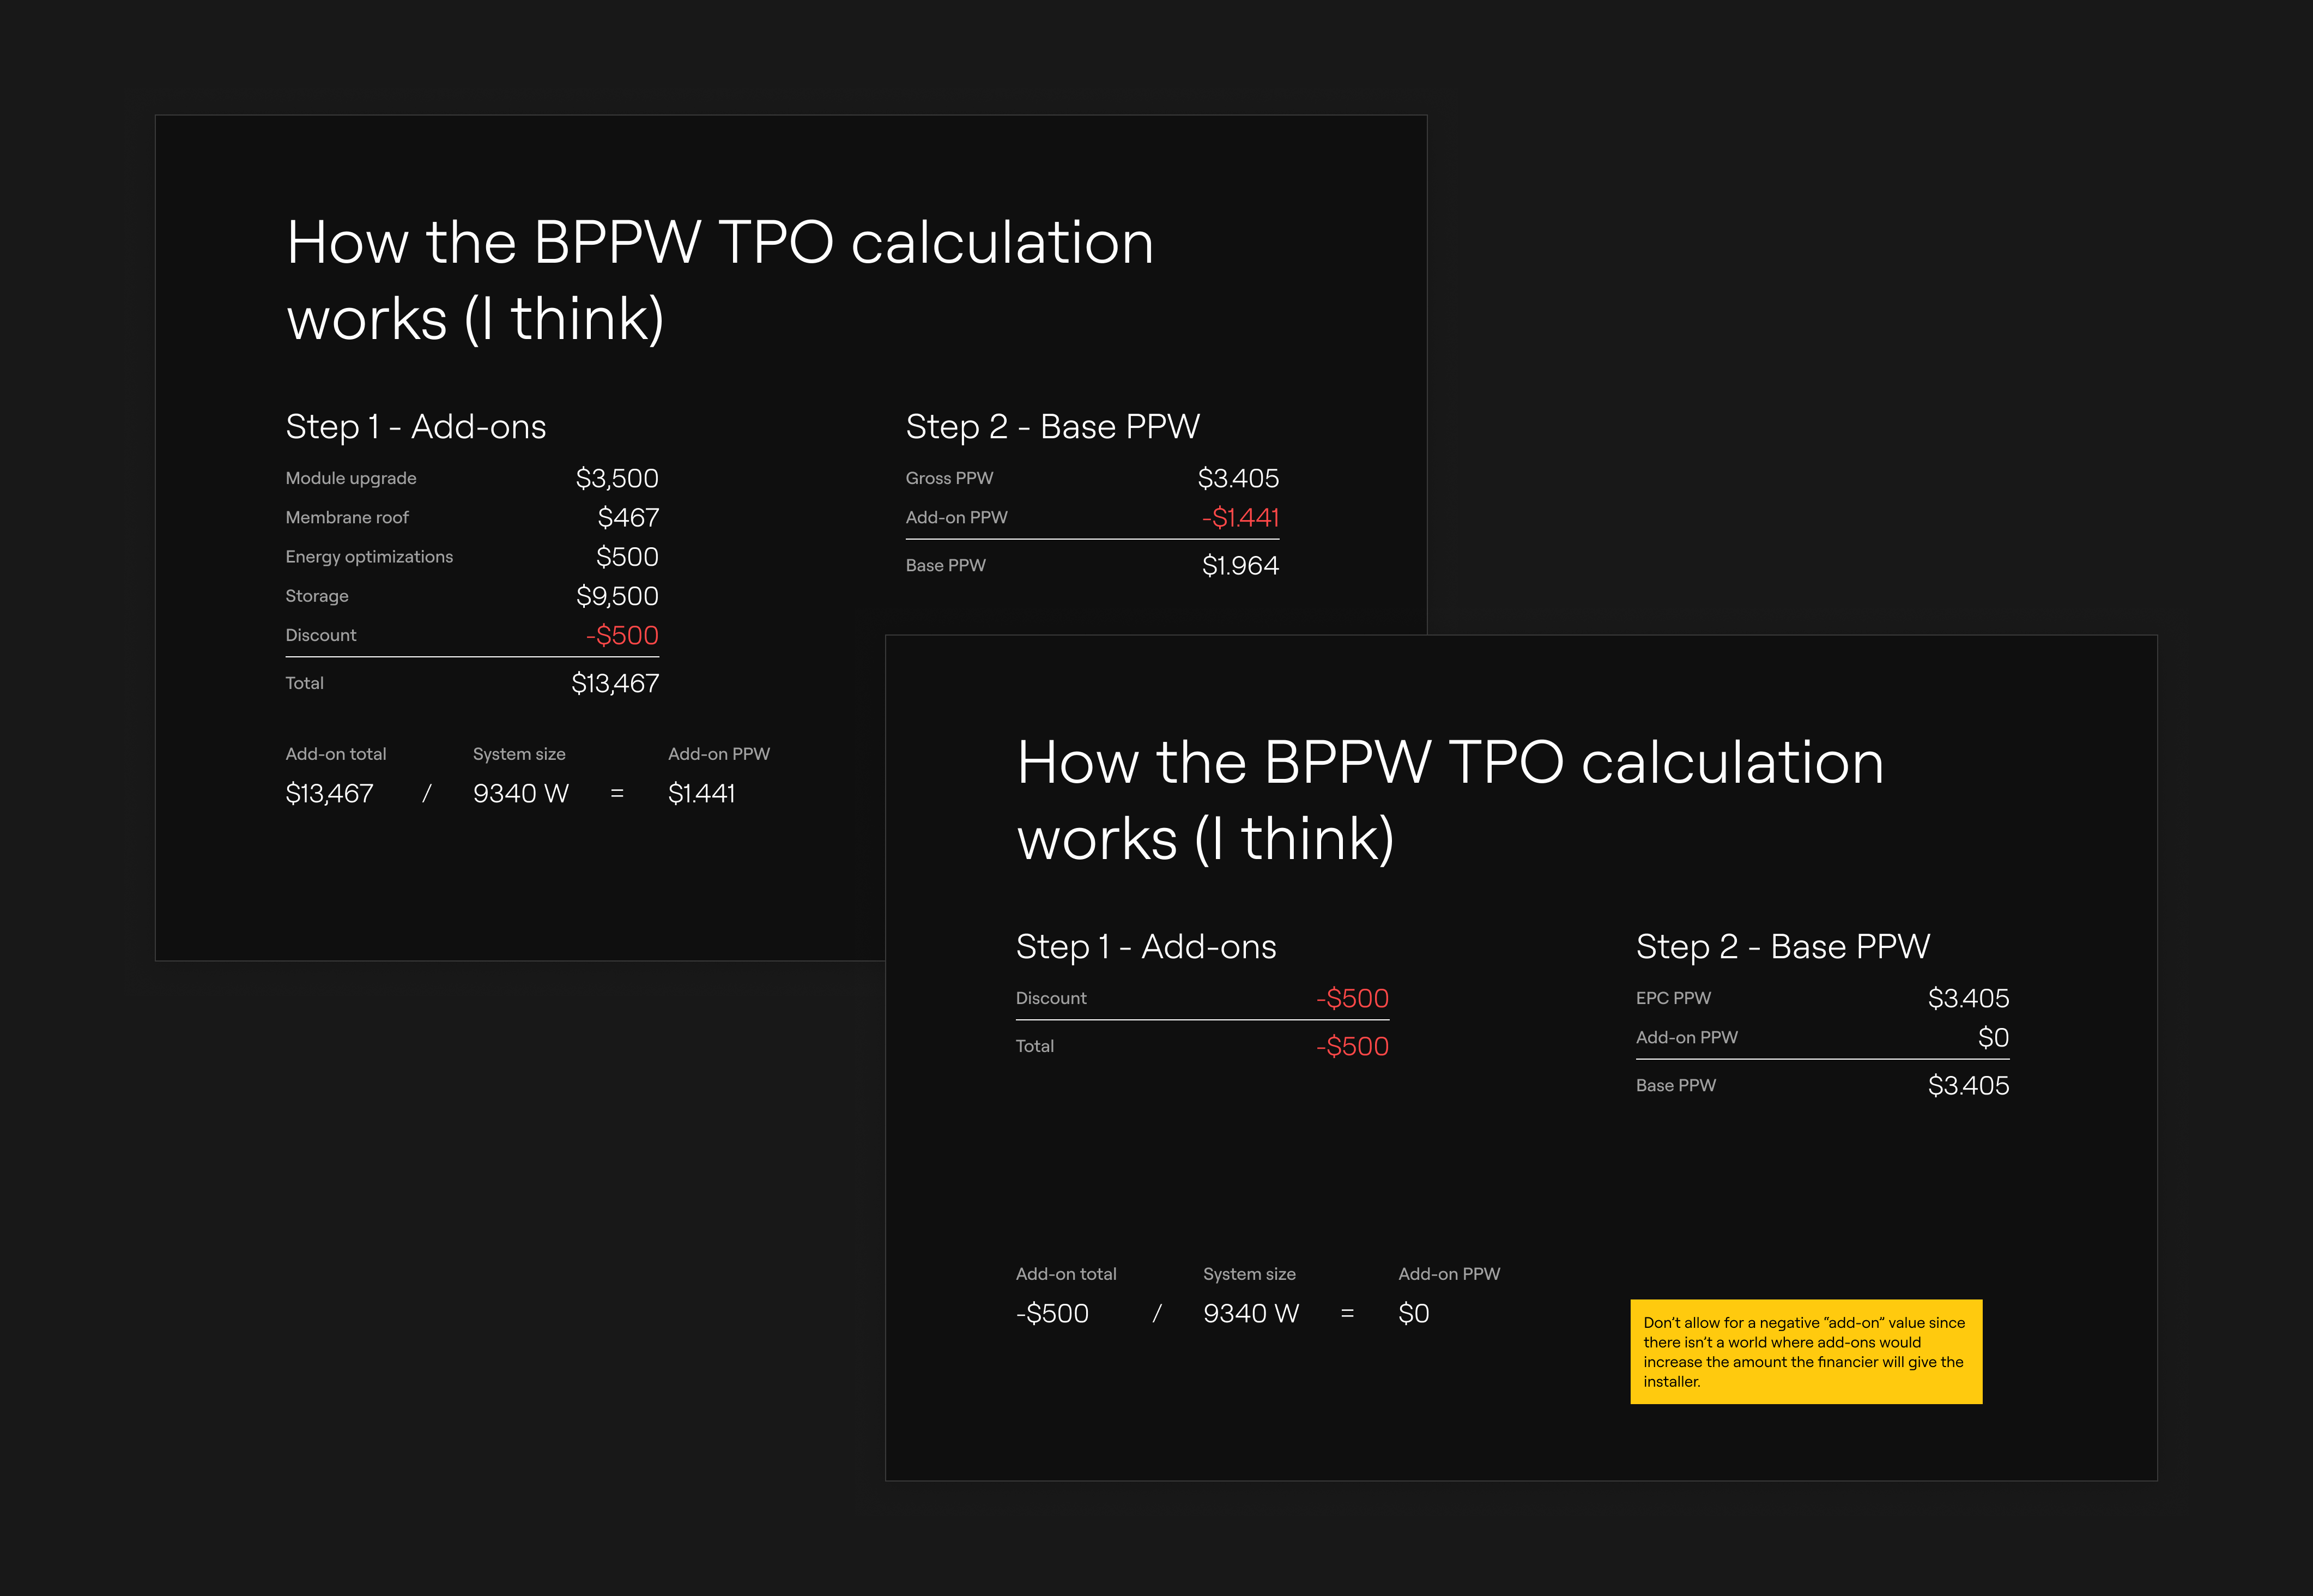Select the 'Membrane roof' label
Viewport: 2313px width, 1596px height.
(x=347, y=517)
